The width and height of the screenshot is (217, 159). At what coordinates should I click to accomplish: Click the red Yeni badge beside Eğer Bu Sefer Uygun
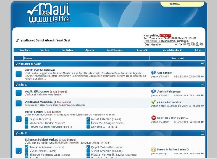tap(154, 118)
